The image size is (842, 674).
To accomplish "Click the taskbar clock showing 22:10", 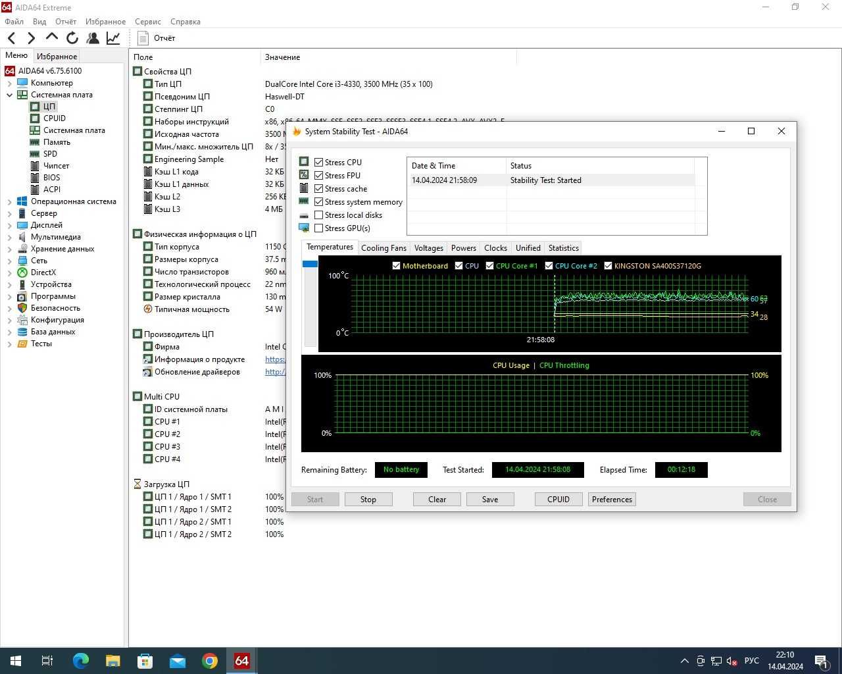I will 785,661.
